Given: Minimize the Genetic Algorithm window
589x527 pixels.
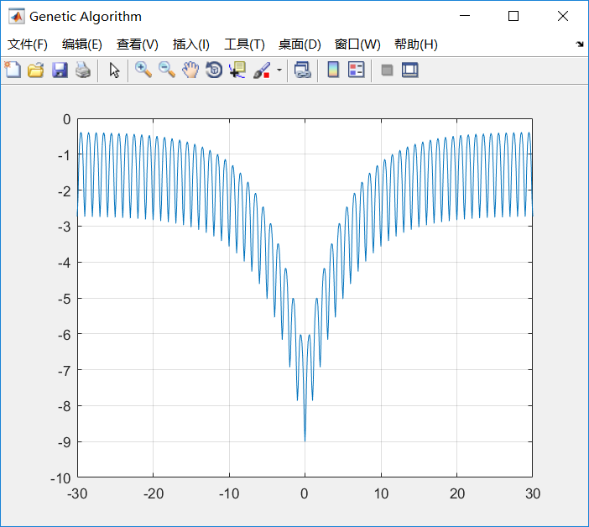Looking at the screenshot, I should (465, 16).
